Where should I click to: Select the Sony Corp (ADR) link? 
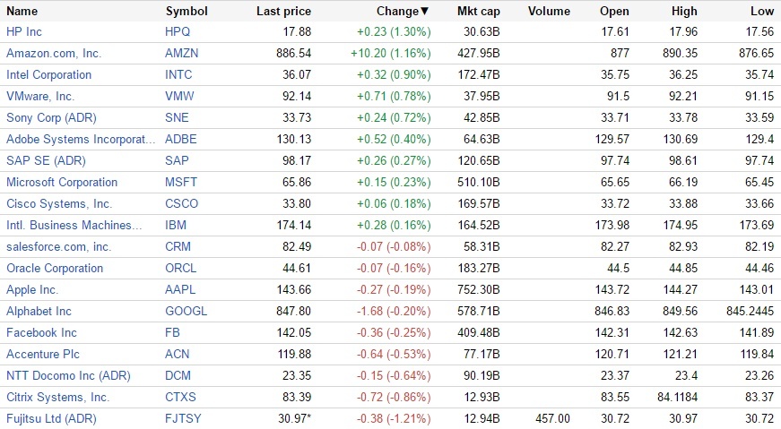pyautogui.click(x=51, y=117)
